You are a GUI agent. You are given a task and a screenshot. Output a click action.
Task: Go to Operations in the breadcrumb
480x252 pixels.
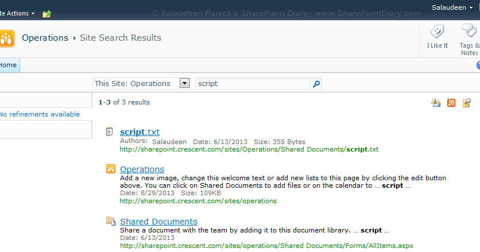45,38
